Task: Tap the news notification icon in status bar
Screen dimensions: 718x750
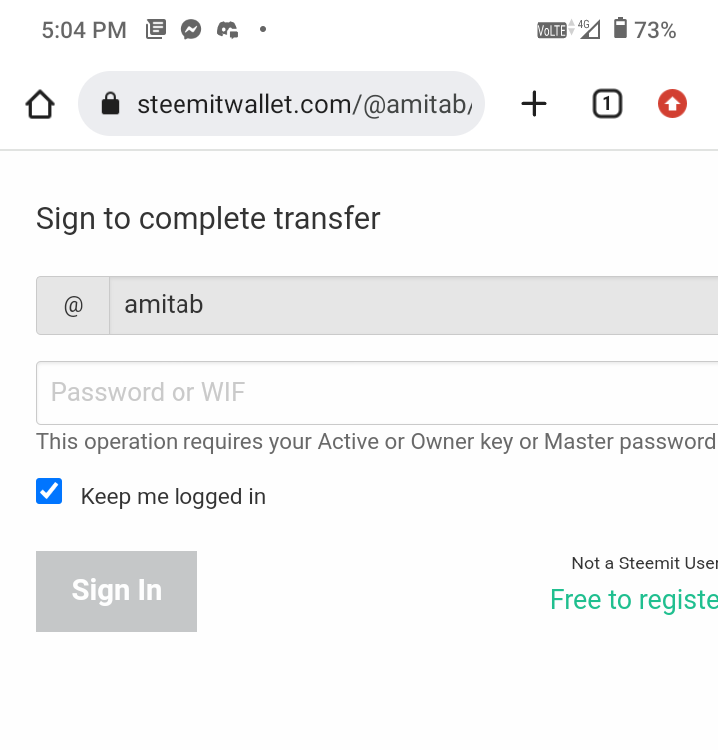Action: [x=156, y=29]
